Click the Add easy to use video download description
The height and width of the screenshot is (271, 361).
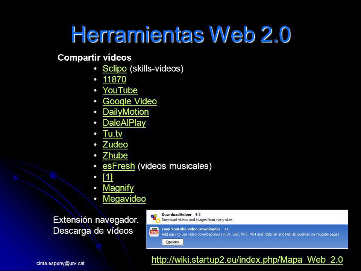point(251,234)
